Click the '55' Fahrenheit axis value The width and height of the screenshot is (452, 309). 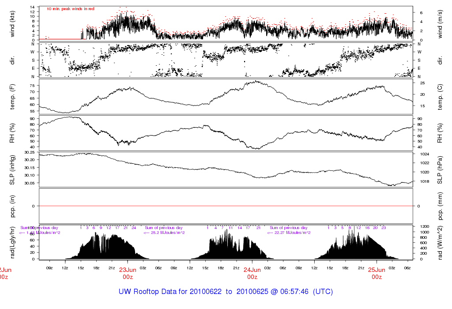point(32,111)
